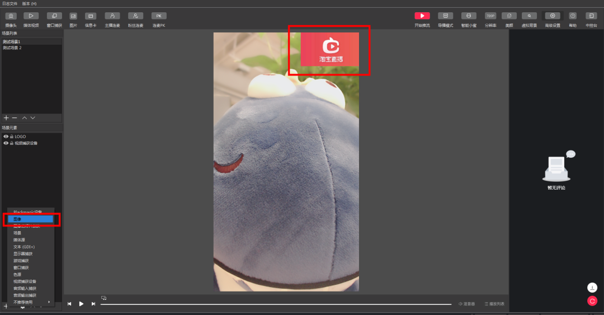Open the 播放列表 playlist
This screenshot has height=315, width=604.
(494, 304)
